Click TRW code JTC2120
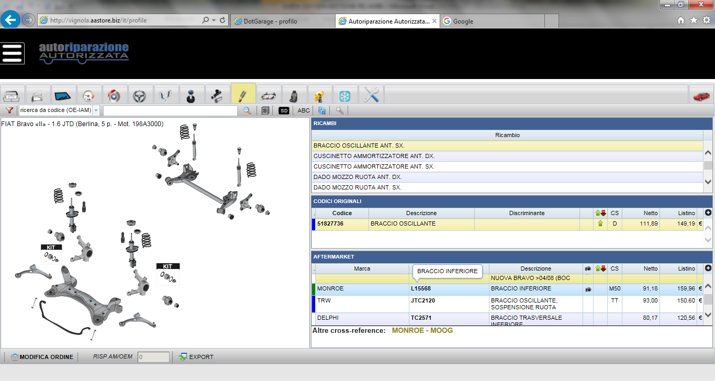 click(x=423, y=301)
